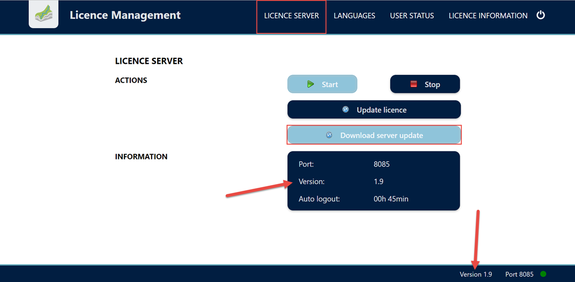Open the LICENCE SERVER tab
The height and width of the screenshot is (282, 575).
click(x=291, y=16)
